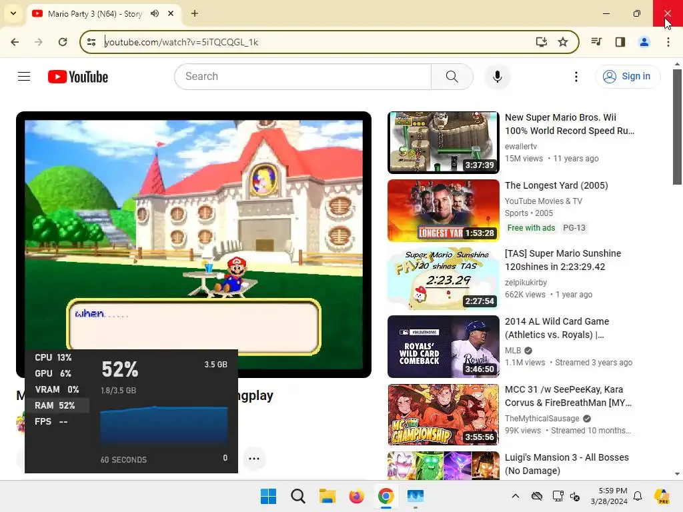The height and width of the screenshot is (512, 683).
Task: Click muted volume tray icon
Action: tap(574, 496)
